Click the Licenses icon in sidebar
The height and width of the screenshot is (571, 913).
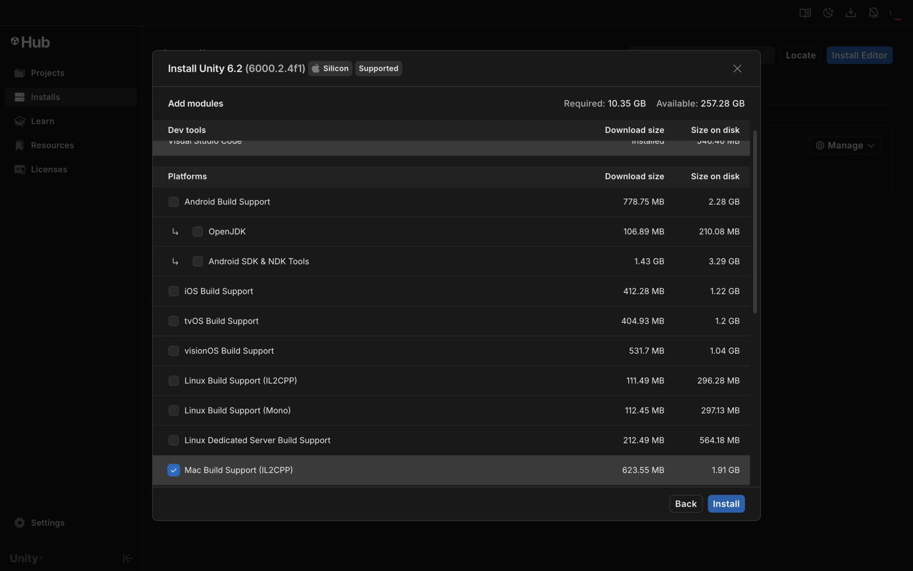pyautogui.click(x=20, y=170)
